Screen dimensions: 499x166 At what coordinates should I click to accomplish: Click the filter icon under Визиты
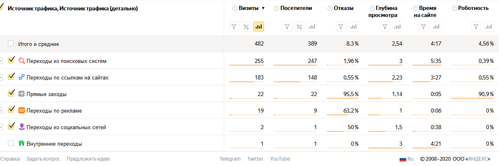pos(234,27)
